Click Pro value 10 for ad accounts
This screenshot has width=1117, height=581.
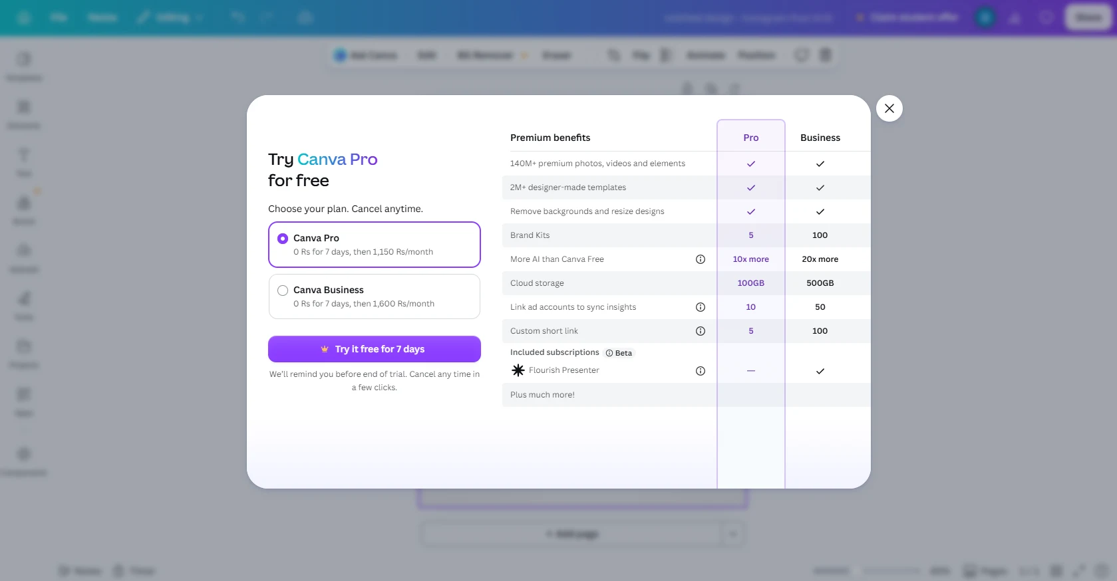coord(751,307)
